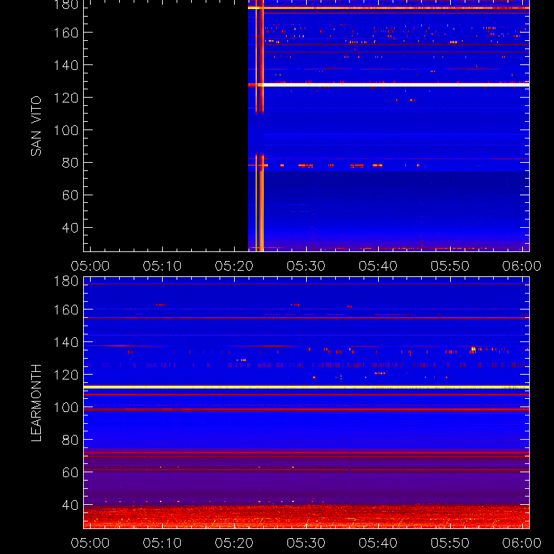554x554 pixels.
Task: Click 05:30 time label under Learmonth plot
Action: pos(306,543)
